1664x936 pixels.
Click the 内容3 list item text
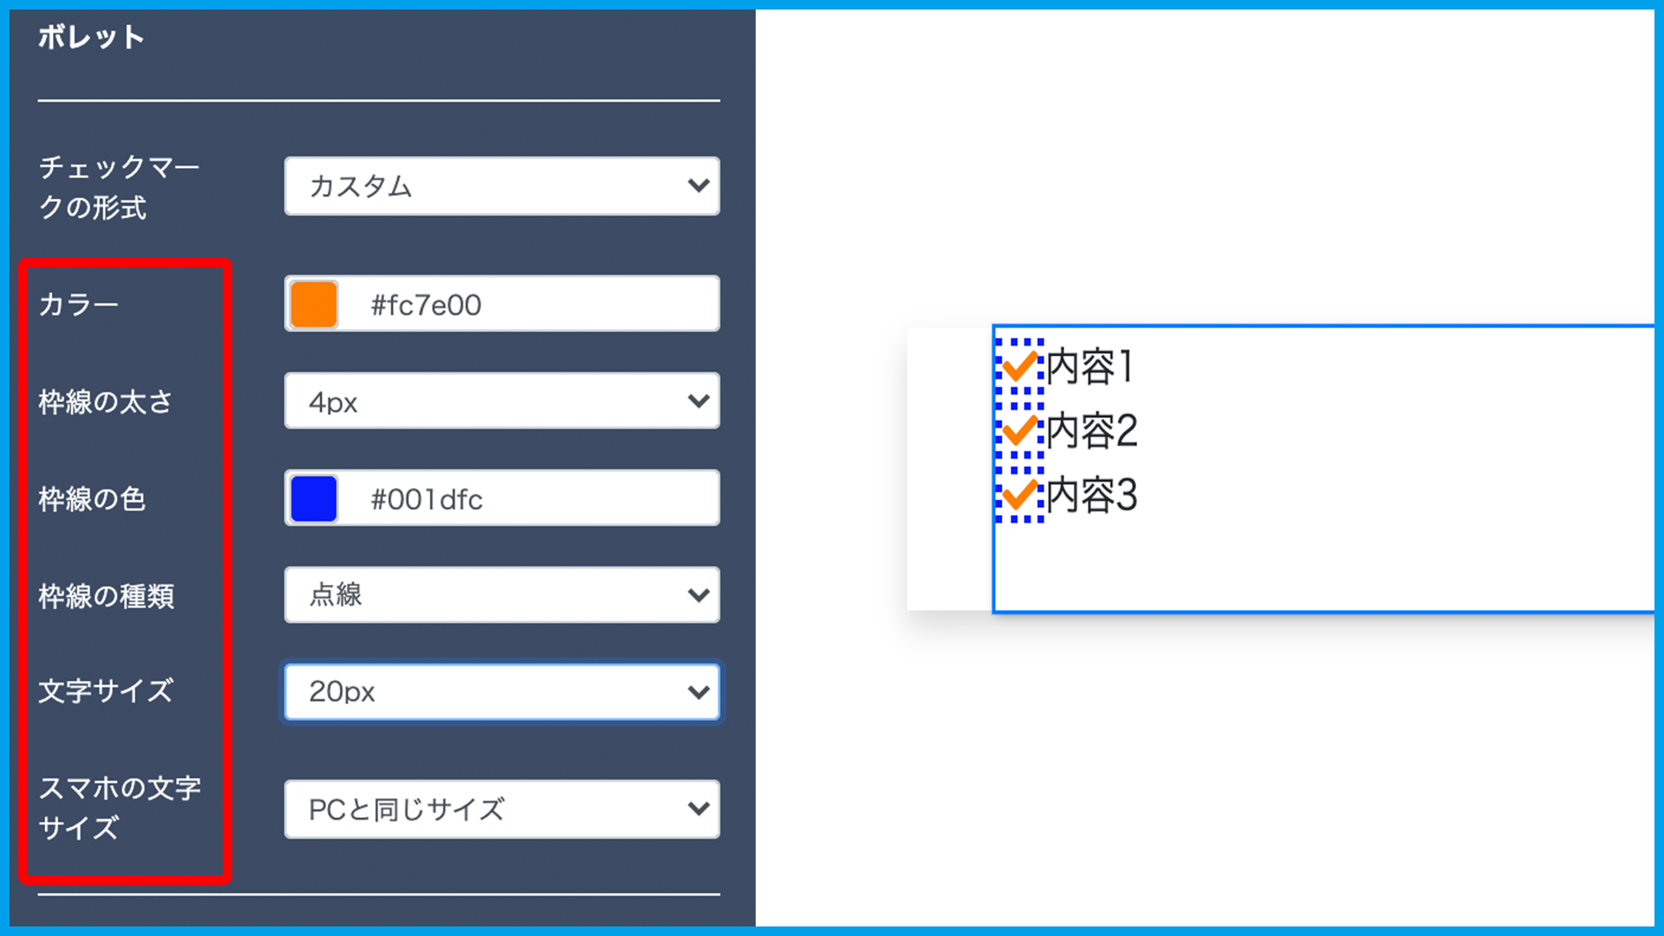coord(1091,495)
